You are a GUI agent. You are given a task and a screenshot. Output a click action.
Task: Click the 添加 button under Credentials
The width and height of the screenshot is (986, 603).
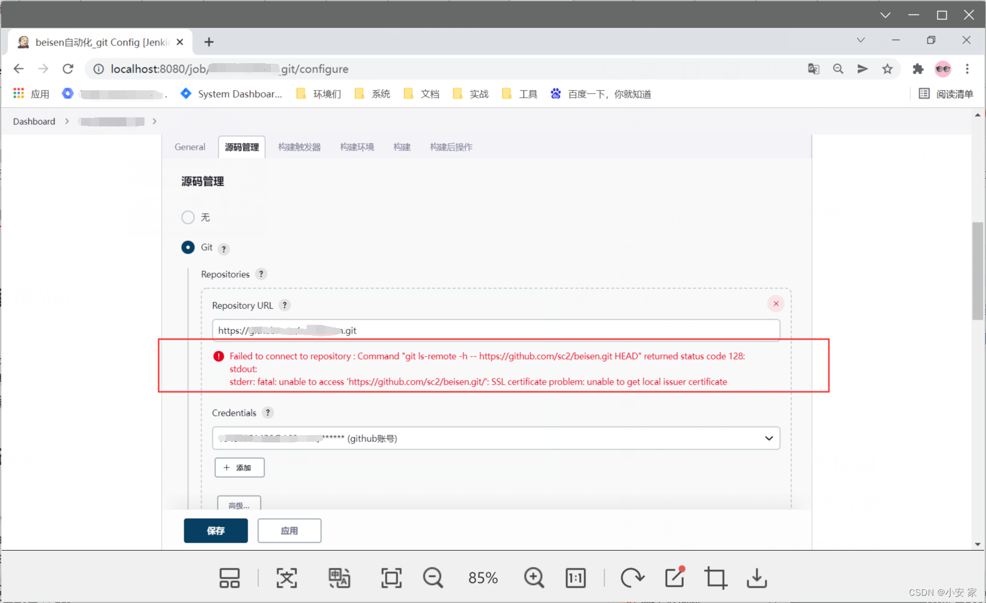click(x=239, y=467)
